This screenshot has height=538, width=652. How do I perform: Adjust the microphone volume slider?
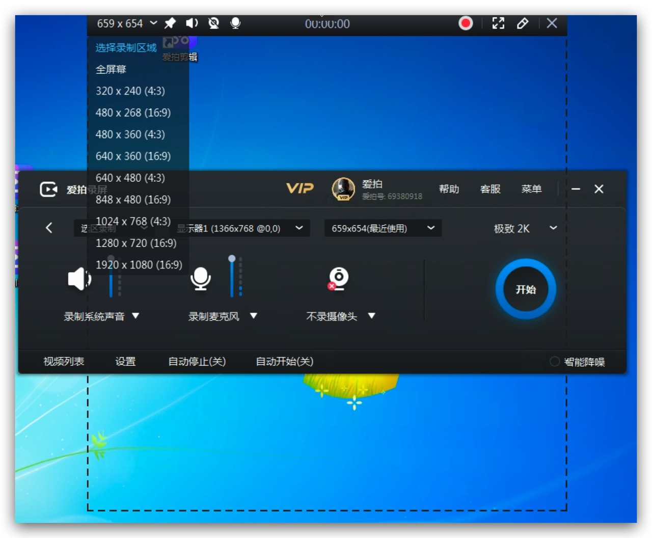232,276
